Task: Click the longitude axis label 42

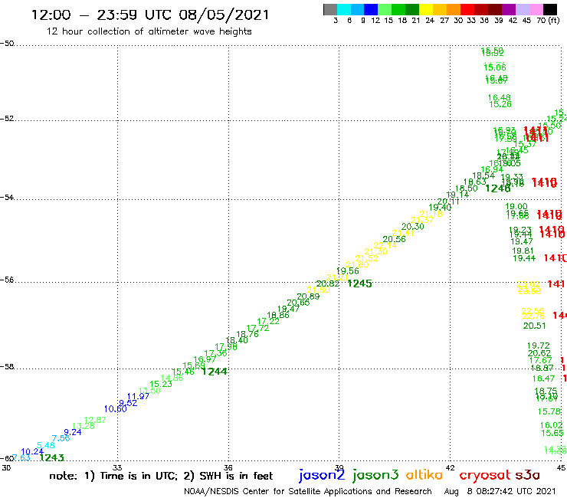Action: point(451,468)
